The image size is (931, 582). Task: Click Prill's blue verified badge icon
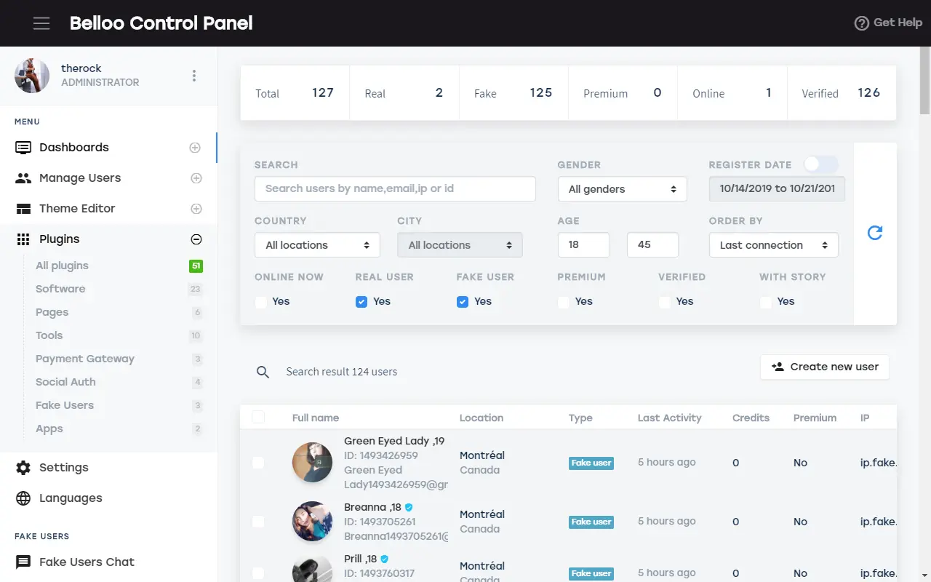[385, 559]
